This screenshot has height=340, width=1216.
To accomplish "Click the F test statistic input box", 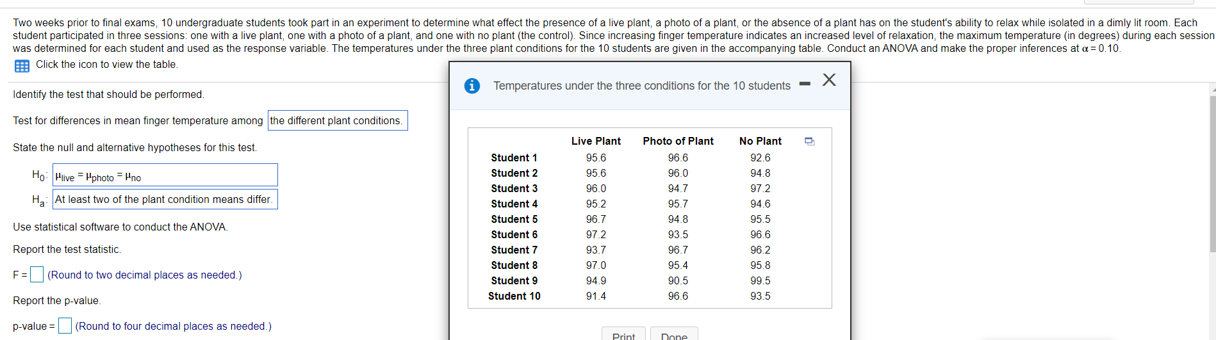I will click(37, 275).
